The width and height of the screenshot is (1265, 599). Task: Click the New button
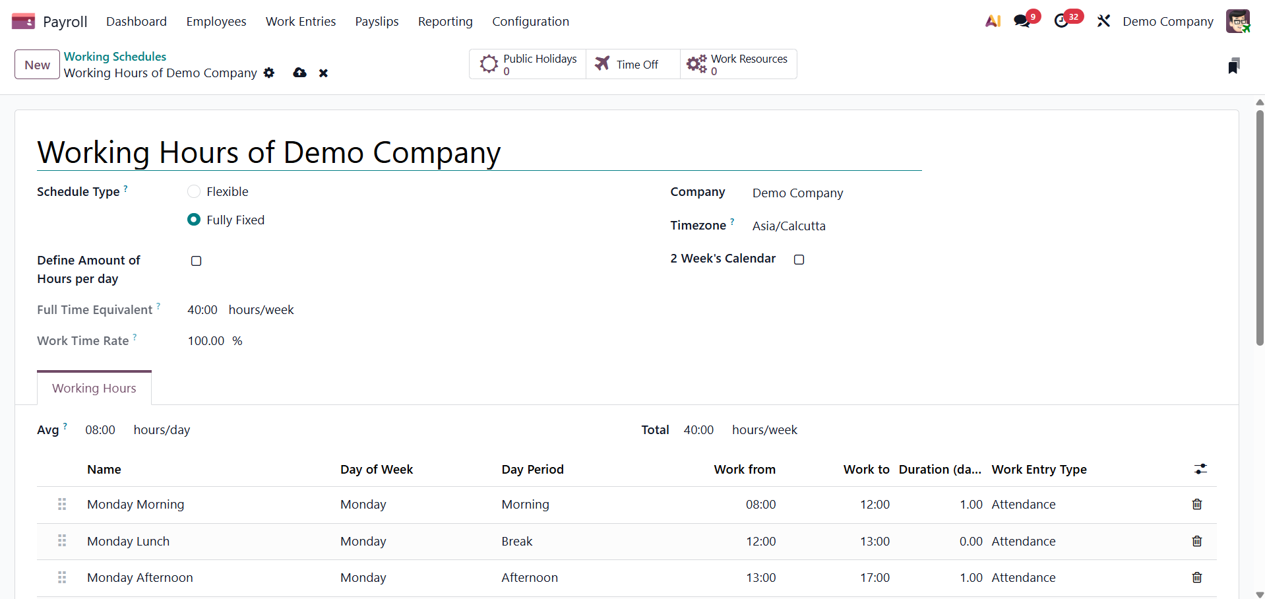coord(37,65)
